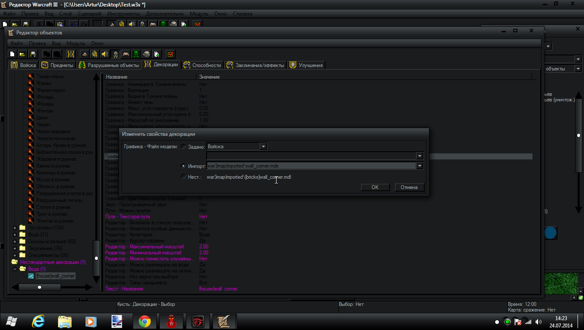The height and width of the screenshot is (330, 584).
Task: Expand the Спецэффекты (26) folder
Action: pyautogui.click(x=15, y=255)
